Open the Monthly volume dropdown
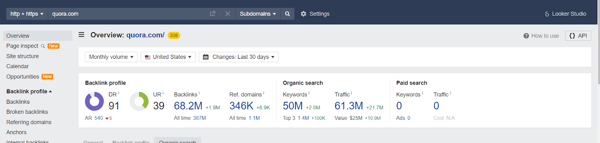The width and height of the screenshot is (600, 143). click(x=111, y=57)
